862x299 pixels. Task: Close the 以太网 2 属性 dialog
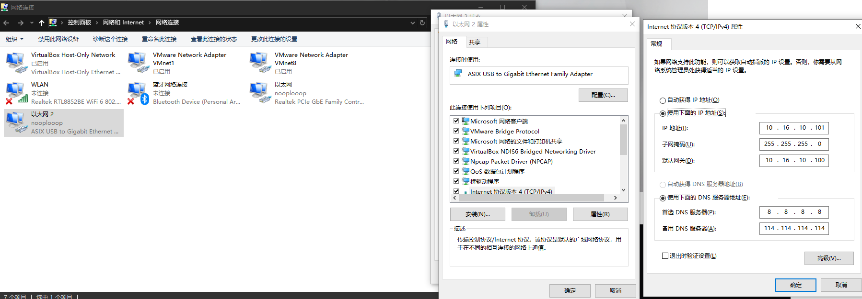[632, 24]
